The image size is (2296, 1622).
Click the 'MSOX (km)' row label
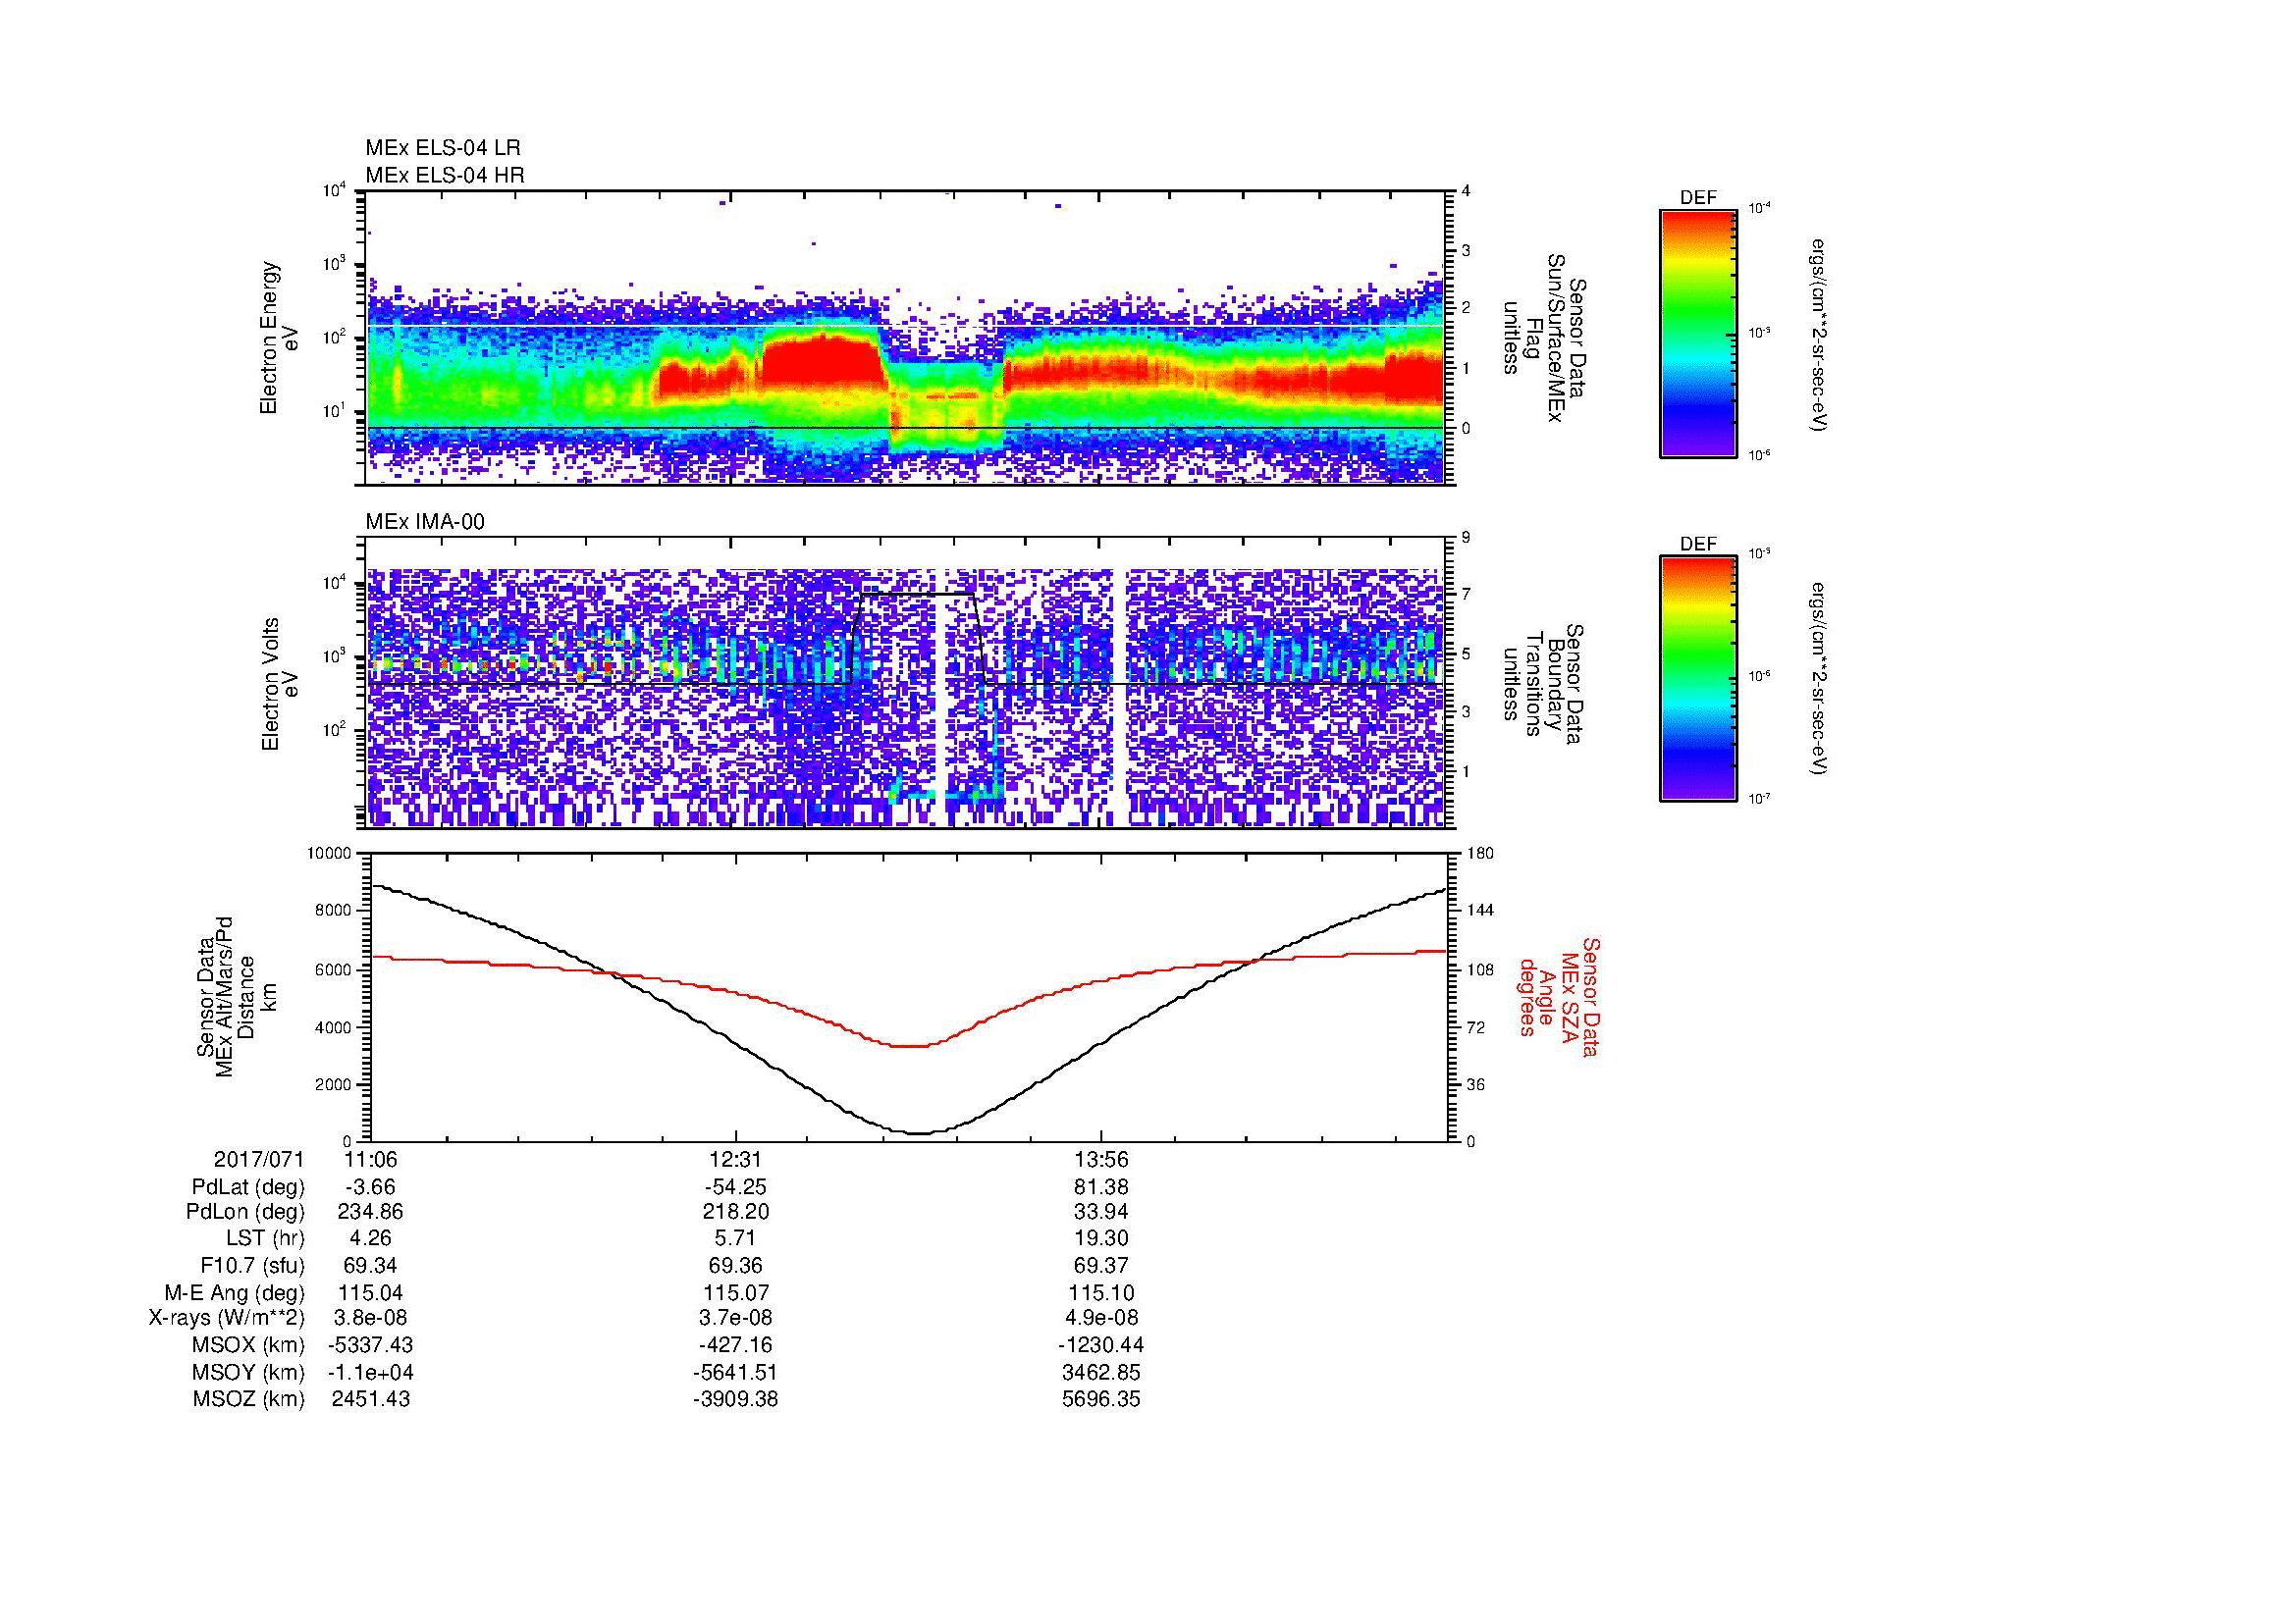coord(248,1345)
